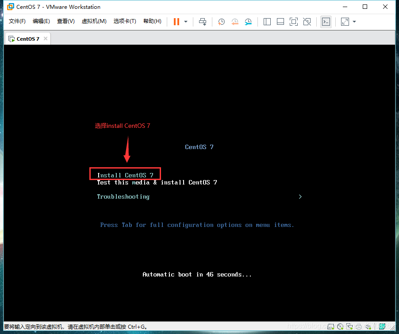Toggle the library sidebar view
This screenshot has width=399, height=334.
pyautogui.click(x=267, y=22)
